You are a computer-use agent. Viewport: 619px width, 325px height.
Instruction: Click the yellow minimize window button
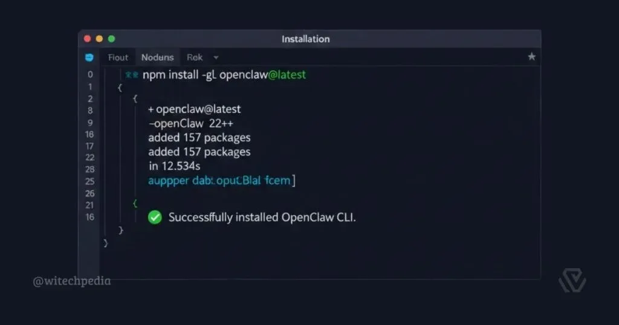pos(99,39)
